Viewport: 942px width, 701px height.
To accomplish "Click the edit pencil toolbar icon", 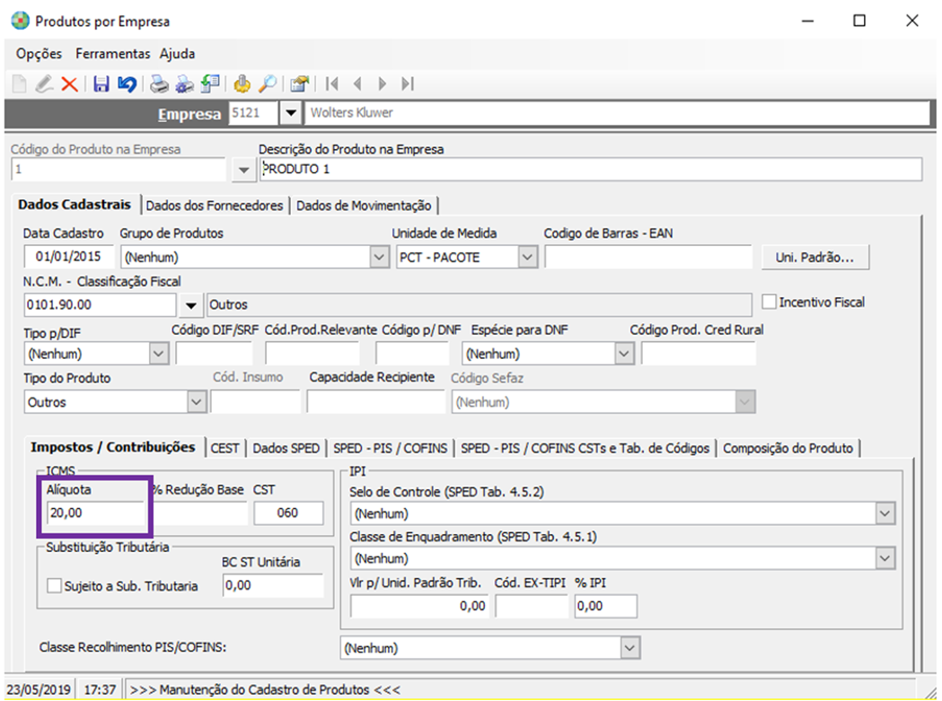I will pos(44,83).
